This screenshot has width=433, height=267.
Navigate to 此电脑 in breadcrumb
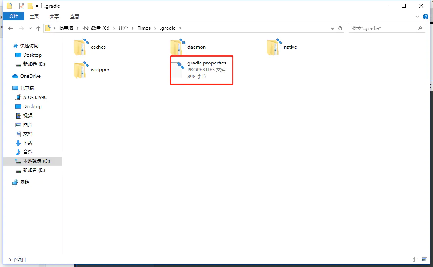[66, 28]
